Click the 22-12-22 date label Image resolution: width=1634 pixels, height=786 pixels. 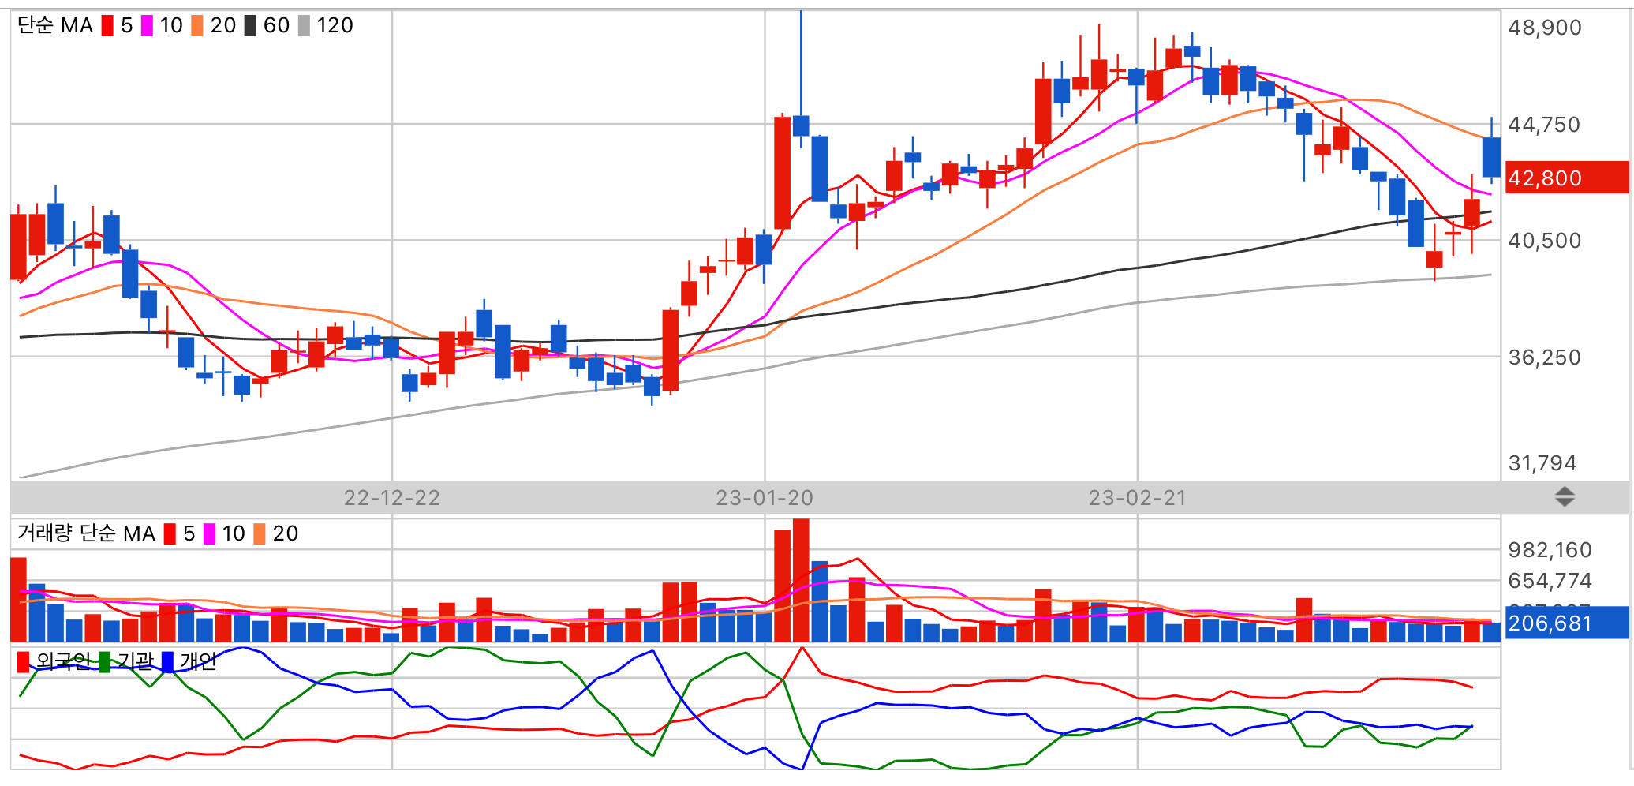pyautogui.click(x=392, y=498)
